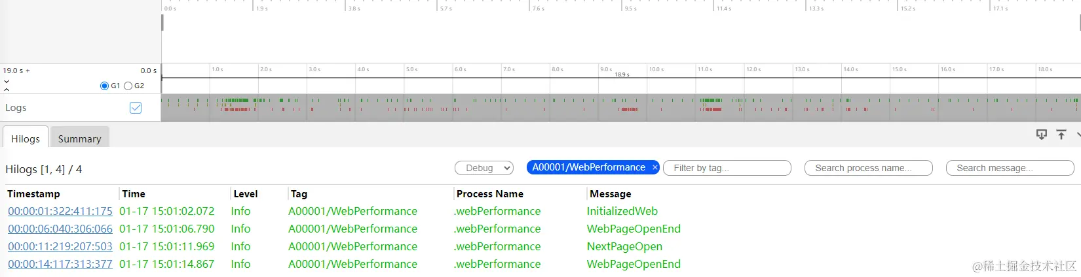
Task: Click the Process Name column header
Action: pyautogui.click(x=490, y=194)
